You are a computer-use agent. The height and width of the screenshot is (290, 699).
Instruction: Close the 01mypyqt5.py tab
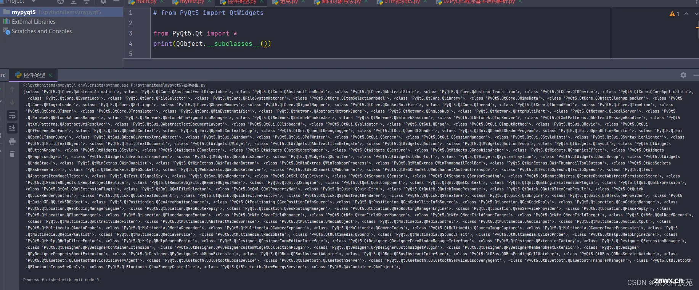pyautogui.click(x=425, y=2)
